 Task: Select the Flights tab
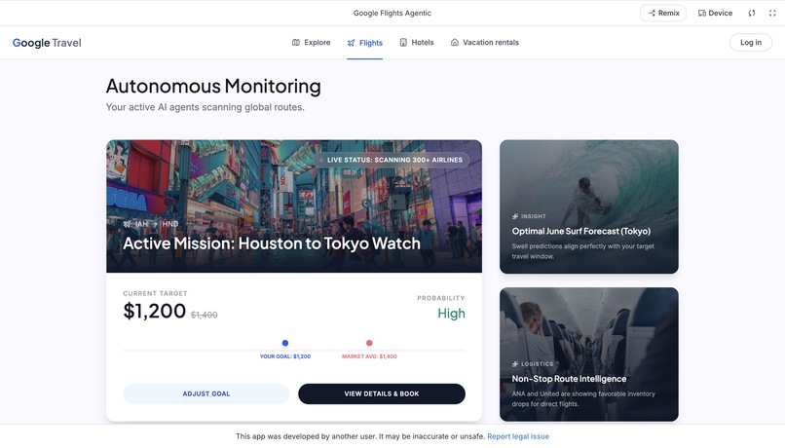coord(364,43)
